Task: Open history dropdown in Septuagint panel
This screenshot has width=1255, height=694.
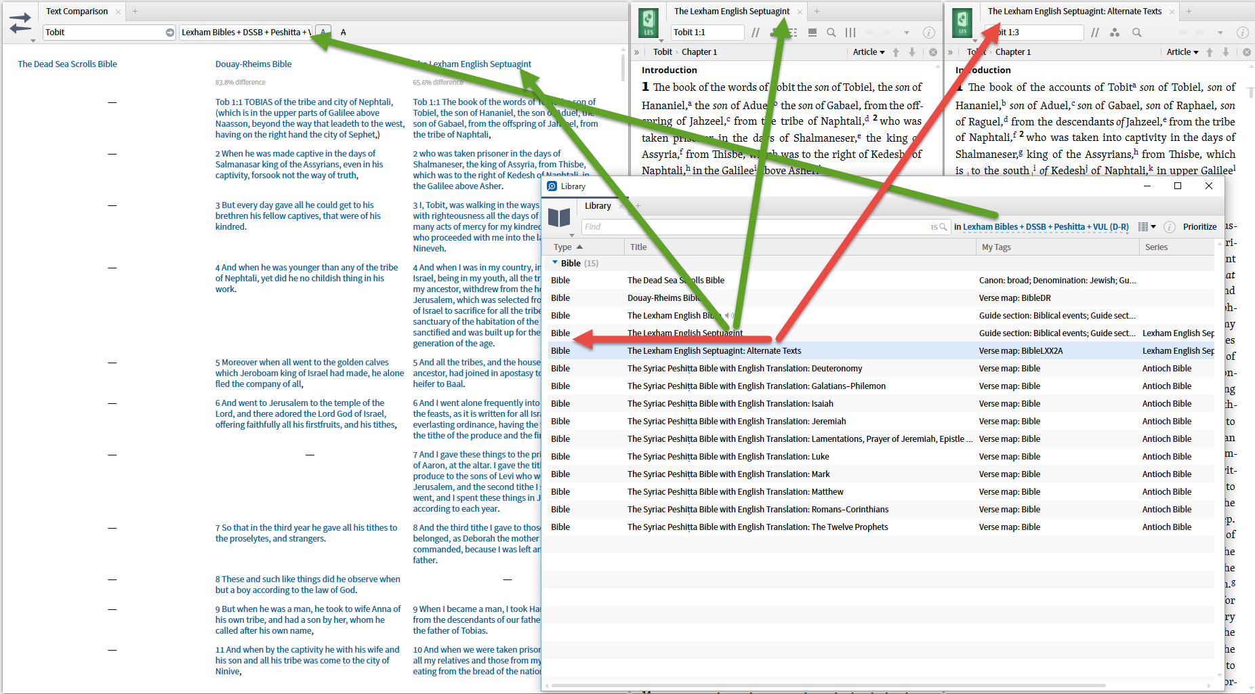Action: (x=907, y=33)
